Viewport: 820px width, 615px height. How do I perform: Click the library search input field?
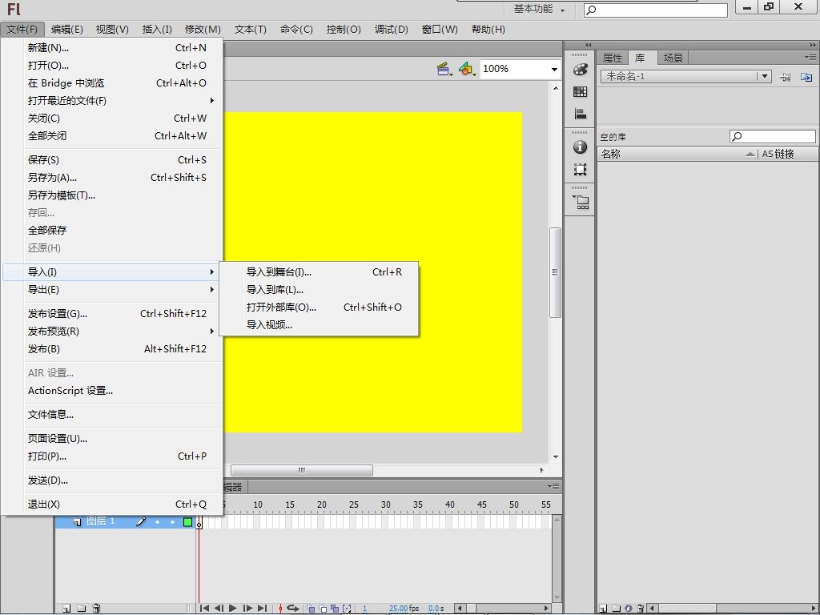coord(777,137)
